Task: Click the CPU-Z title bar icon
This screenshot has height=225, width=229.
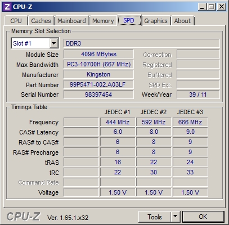Action: click(x=7, y=7)
